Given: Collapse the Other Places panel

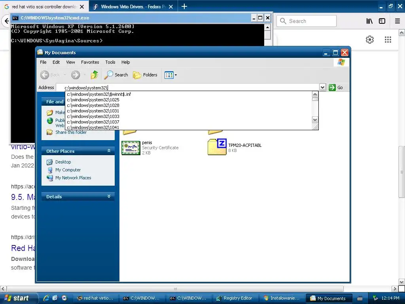Looking at the screenshot, I should (x=109, y=151).
